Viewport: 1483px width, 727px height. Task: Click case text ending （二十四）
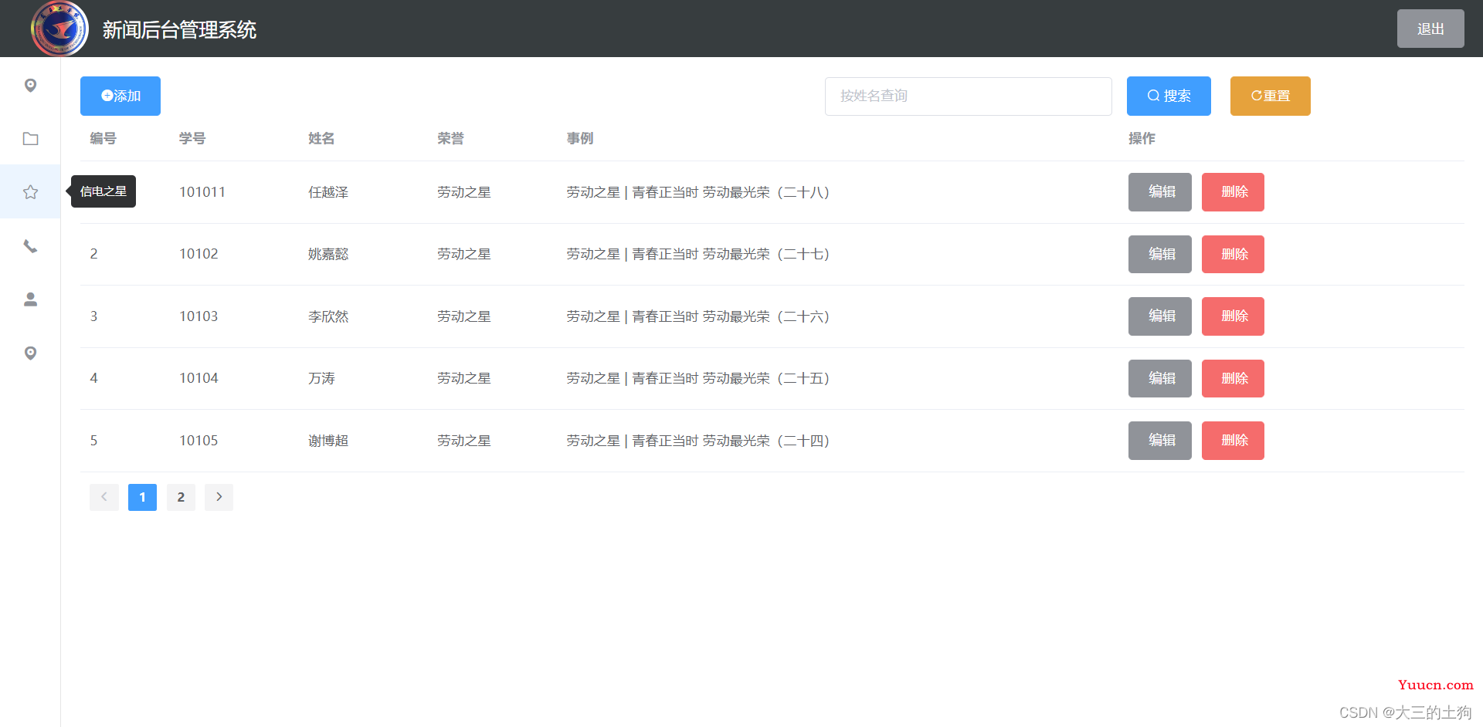pos(697,441)
